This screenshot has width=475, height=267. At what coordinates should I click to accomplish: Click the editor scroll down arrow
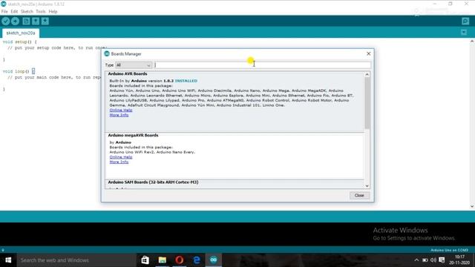click(472, 206)
